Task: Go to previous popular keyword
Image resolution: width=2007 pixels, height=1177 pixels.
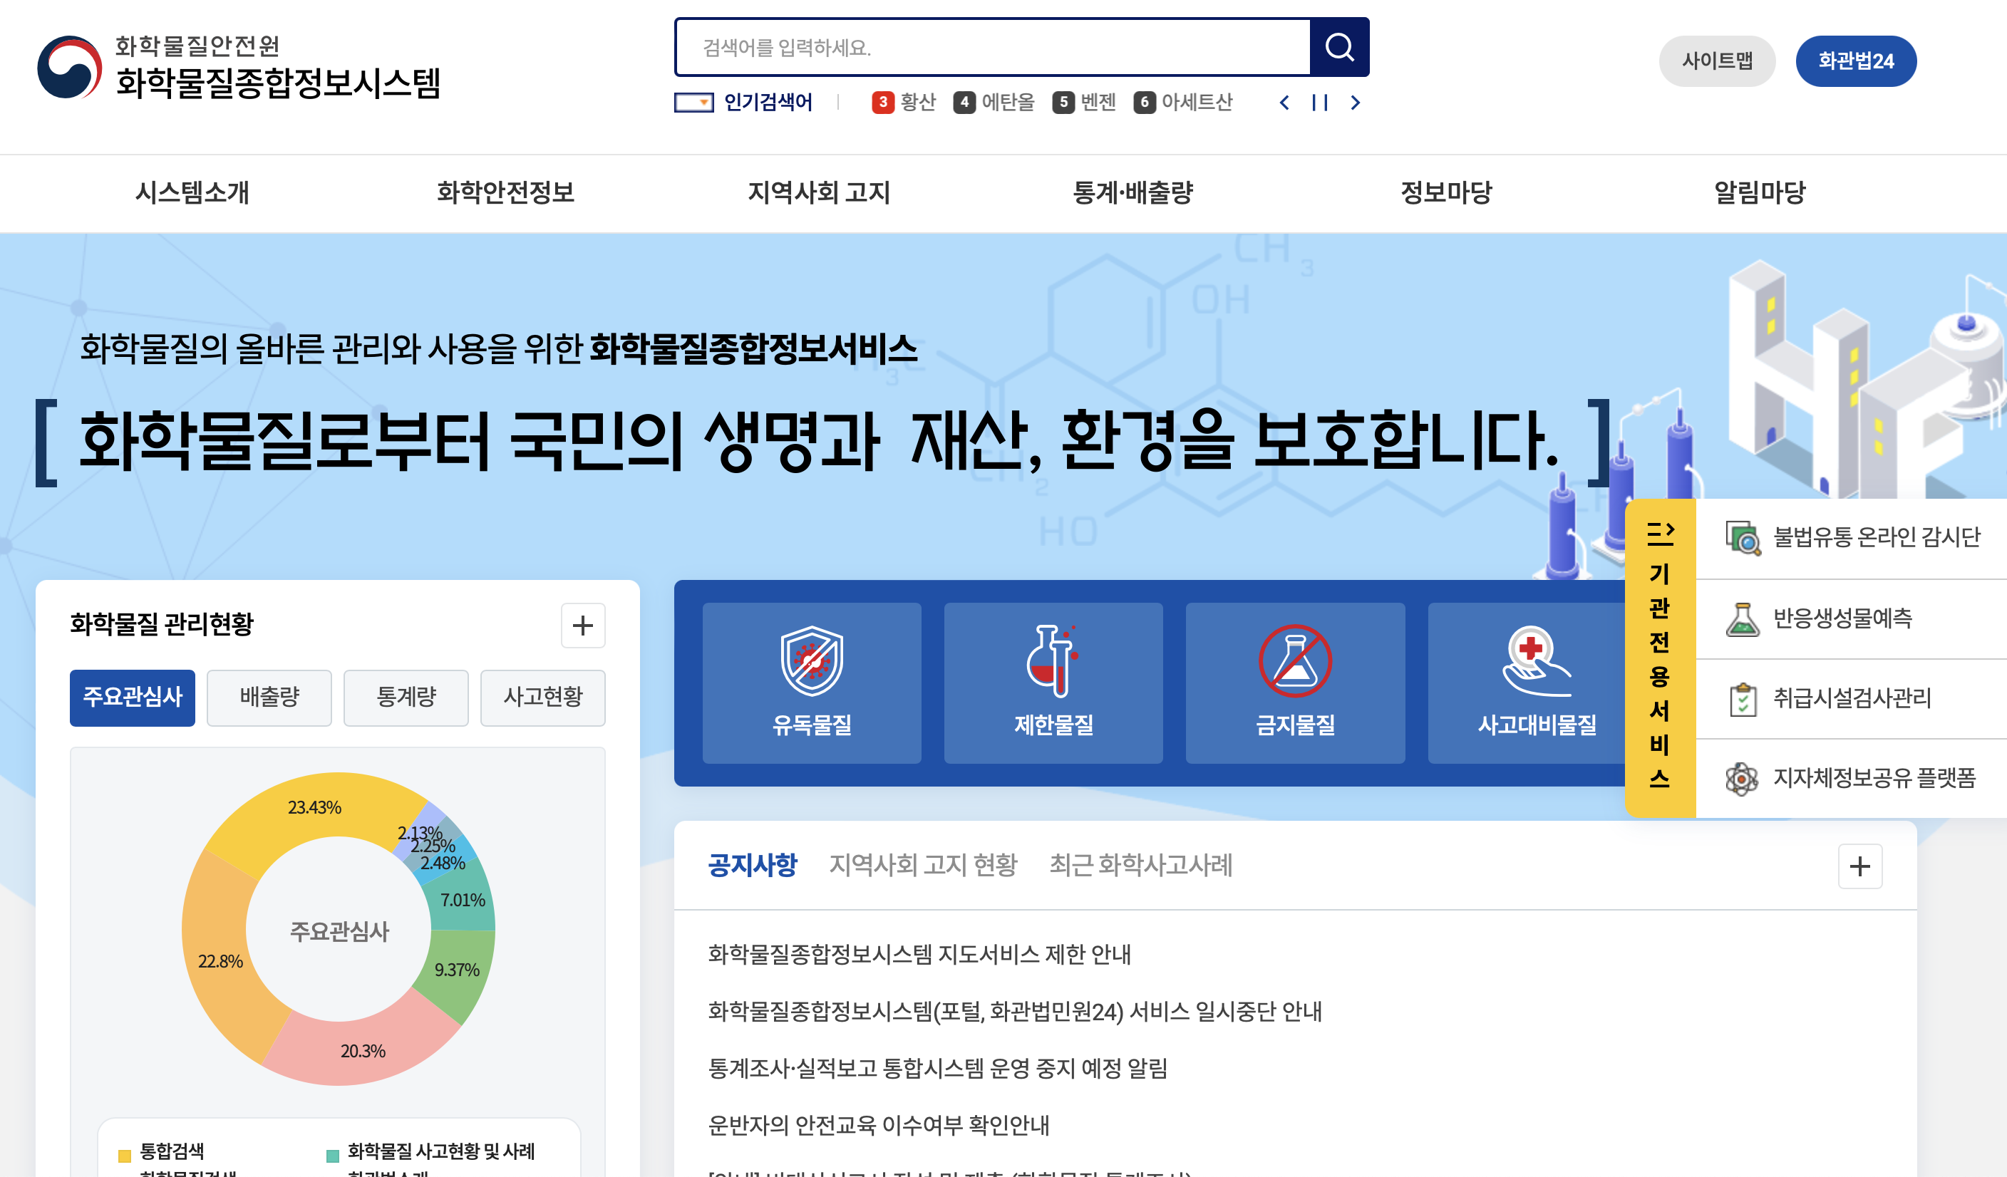Action: coord(1284,103)
